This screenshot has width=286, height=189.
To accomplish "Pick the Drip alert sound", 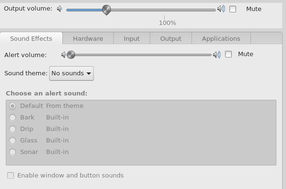I will click(x=12, y=129).
